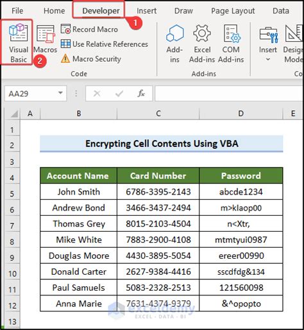Open Macro Security settings
The width and height of the screenshot is (304, 330).
[x=91, y=58]
